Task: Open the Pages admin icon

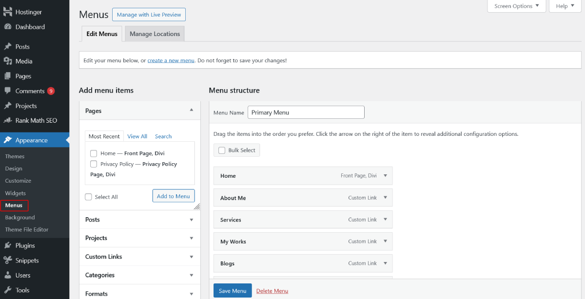Action: coord(9,76)
